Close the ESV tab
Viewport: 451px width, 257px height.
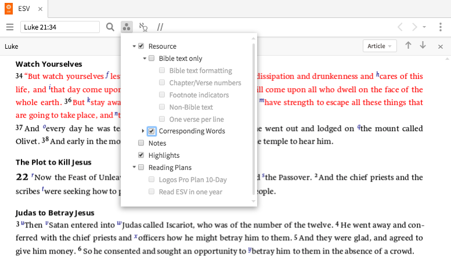point(40,9)
